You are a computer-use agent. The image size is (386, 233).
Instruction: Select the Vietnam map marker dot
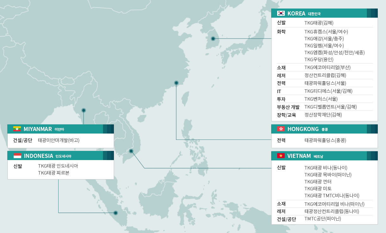click(131, 151)
